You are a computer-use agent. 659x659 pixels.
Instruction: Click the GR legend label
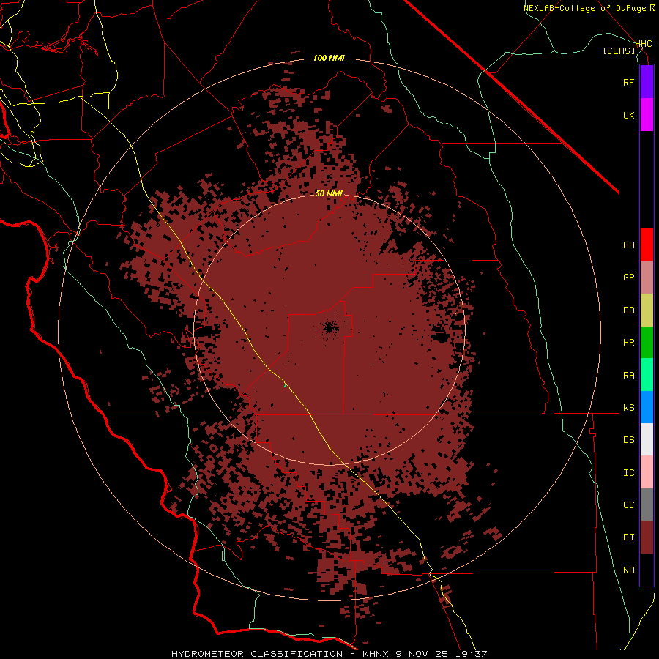628,278
